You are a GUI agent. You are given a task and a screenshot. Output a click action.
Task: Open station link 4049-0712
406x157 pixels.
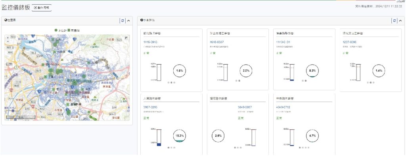(283, 107)
